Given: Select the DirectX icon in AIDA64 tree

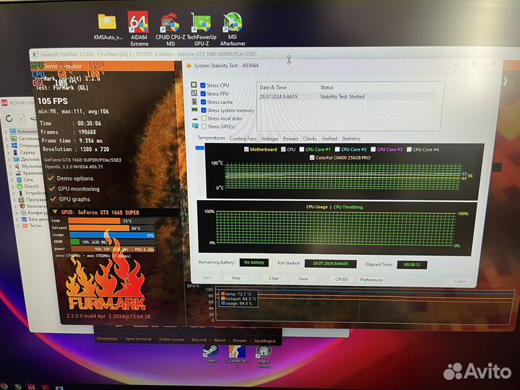Looking at the screenshot, I should coord(20,186).
